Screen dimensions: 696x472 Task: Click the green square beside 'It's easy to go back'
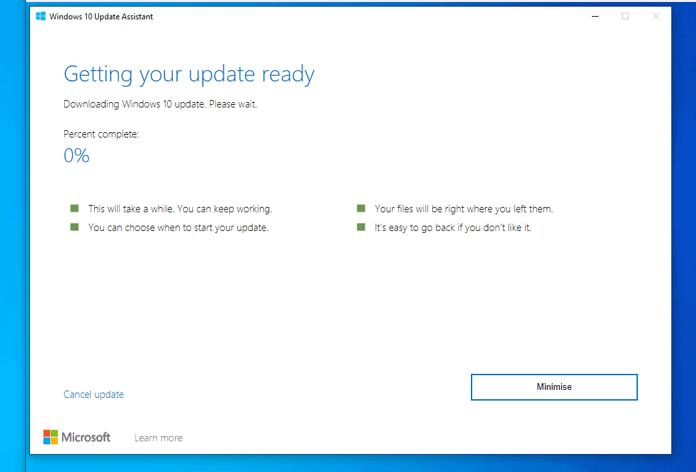[361, 227]
